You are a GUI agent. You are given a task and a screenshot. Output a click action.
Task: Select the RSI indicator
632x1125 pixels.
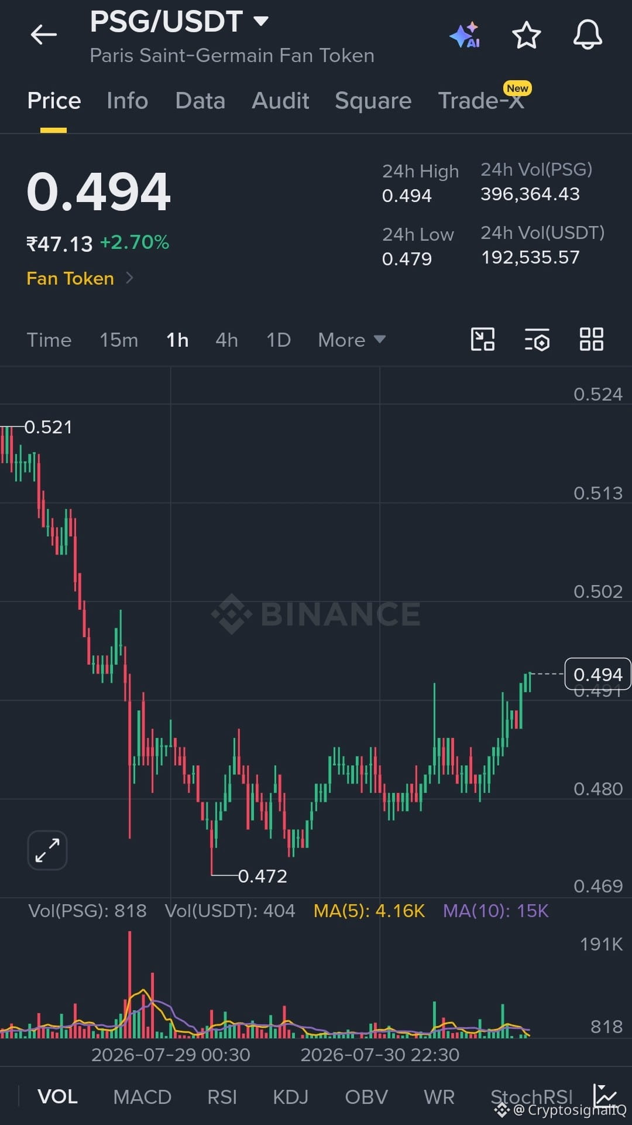click(222, 1096)
